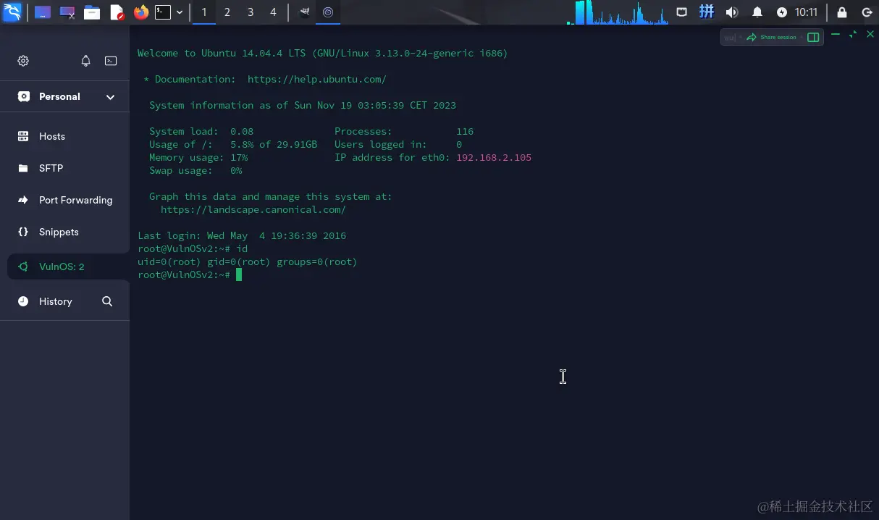Screen dimensions: 879x520
Task: Open text editor icon in panel
Action: 117,12
